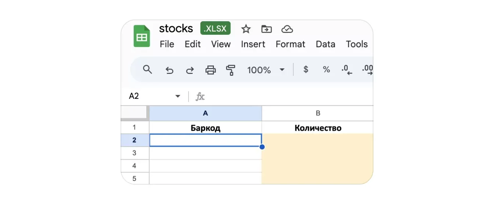The width and height of the screenshot is (494, 204).
Task: Click the formula bar input field
Action: (x=287, y=96)
